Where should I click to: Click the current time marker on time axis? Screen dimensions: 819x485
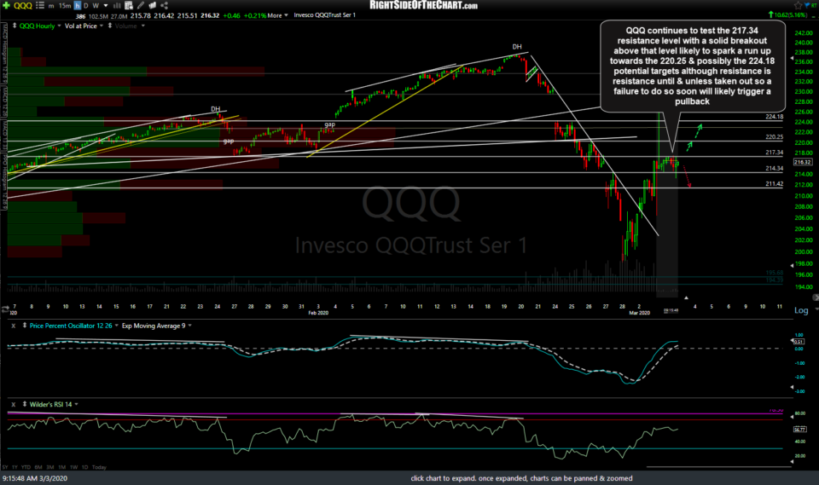(671, 310)
